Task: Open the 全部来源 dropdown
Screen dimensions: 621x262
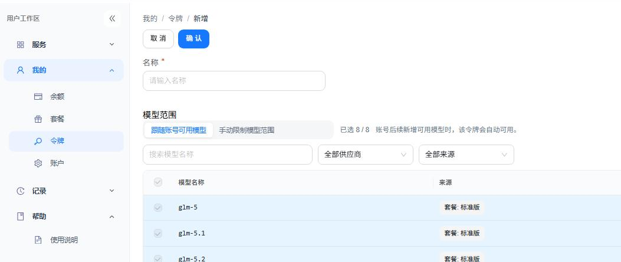Action: [466, 155]
